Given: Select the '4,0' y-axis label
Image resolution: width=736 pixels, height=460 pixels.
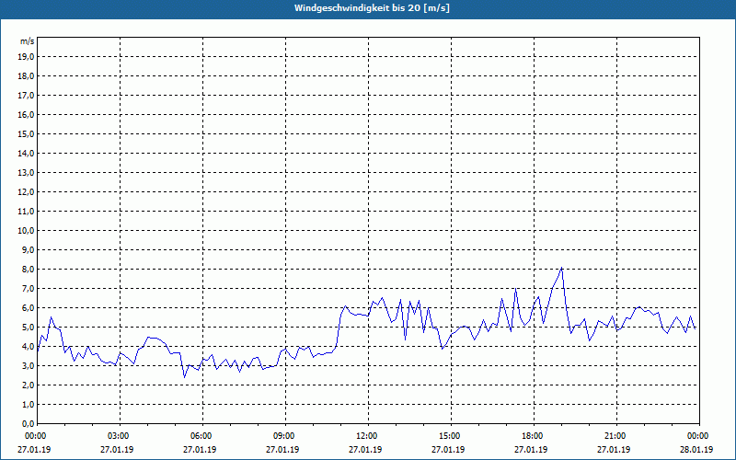Looking at the screenshot, I should pos(28,347).
